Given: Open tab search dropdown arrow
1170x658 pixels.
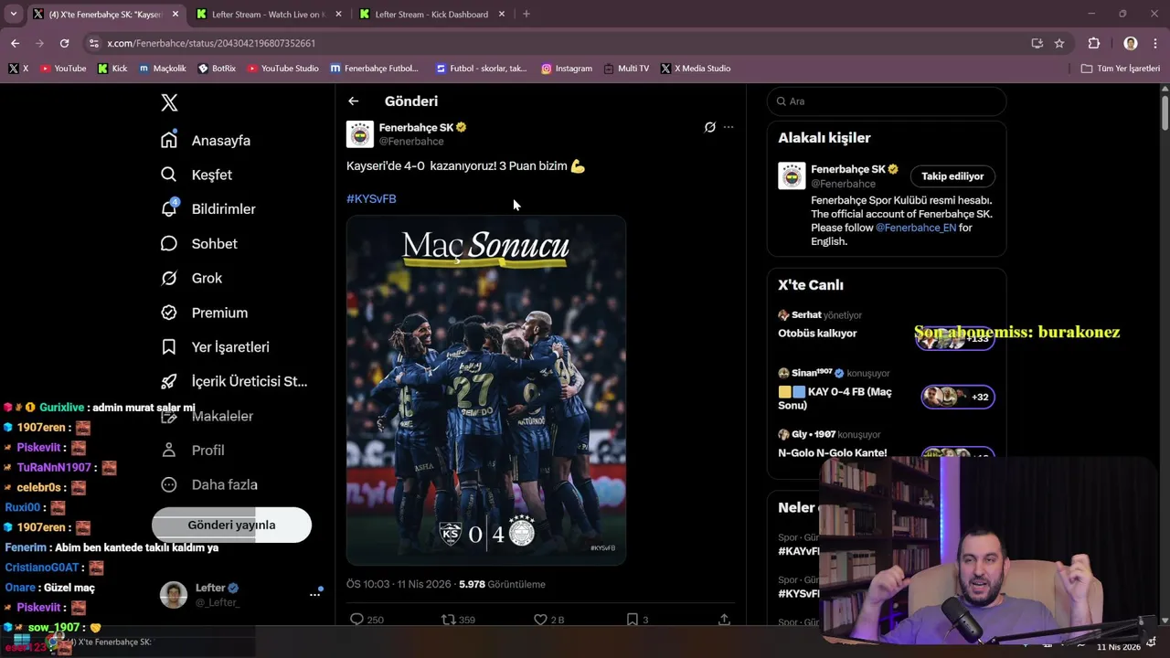Looking at the screenshot, I should coord(13,14).
